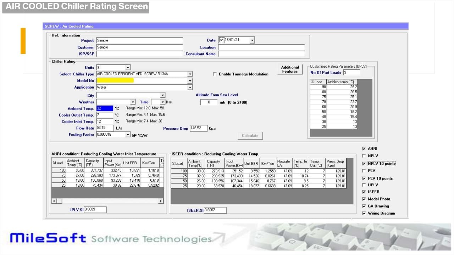Click the Calculate button

(250, 136)
